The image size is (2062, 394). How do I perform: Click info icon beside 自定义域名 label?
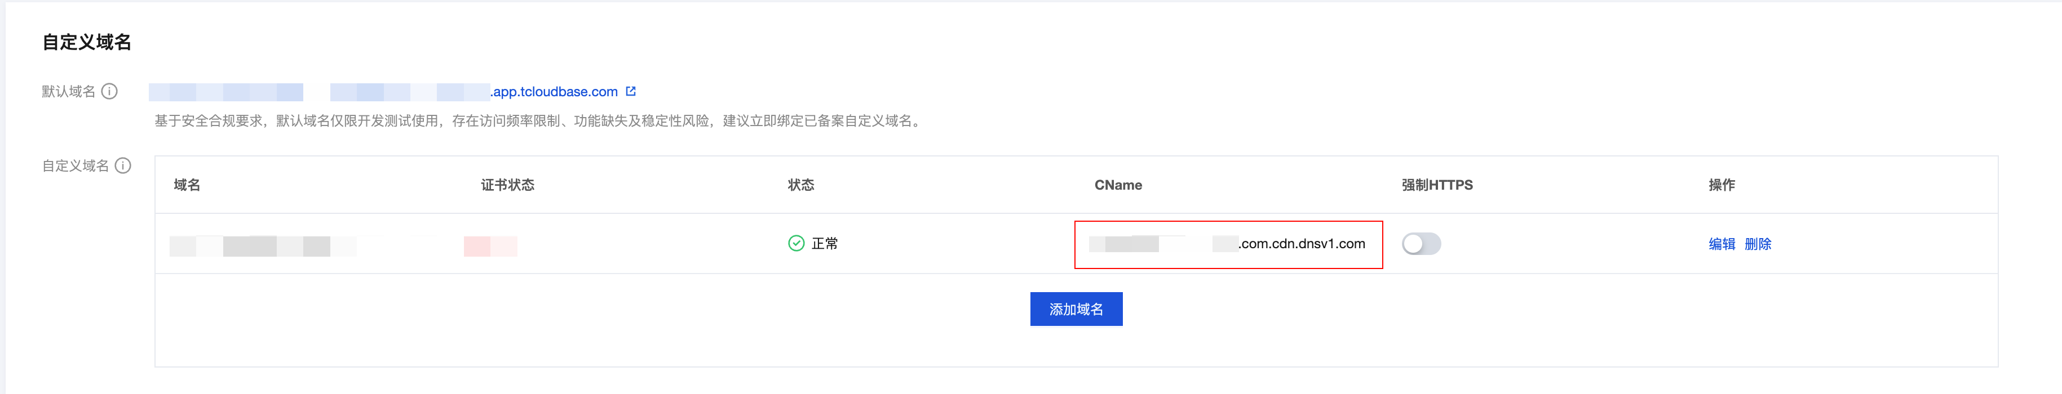pos(123,166)
